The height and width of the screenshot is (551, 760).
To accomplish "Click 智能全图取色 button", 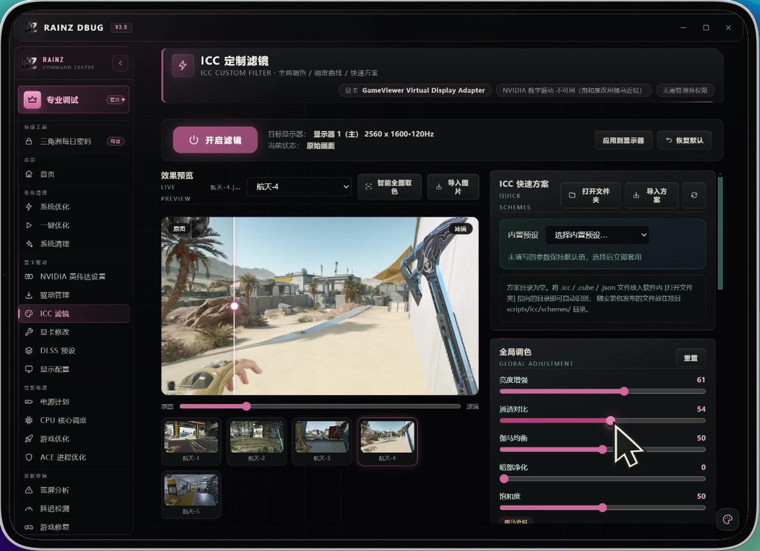I will [389, 187].
